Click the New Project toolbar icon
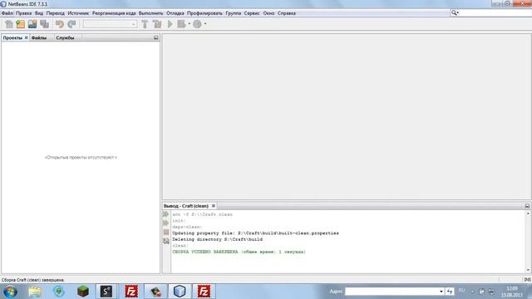 (x=21, y=24)
